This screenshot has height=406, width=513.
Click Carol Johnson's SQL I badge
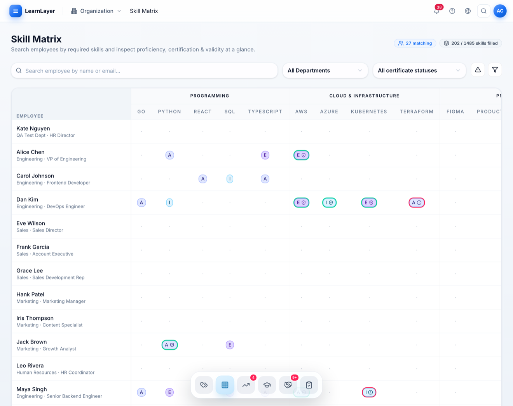click(230, 179)
